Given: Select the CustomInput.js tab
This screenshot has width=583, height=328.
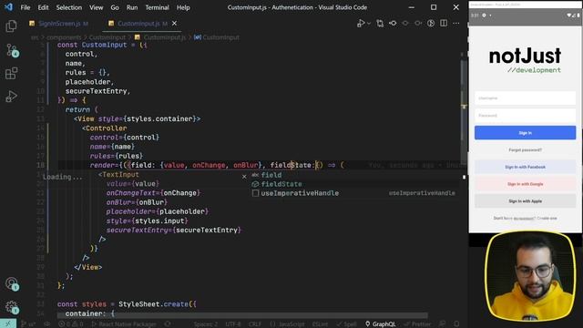Looking at the screenshot, I should [x=138, y=24].
